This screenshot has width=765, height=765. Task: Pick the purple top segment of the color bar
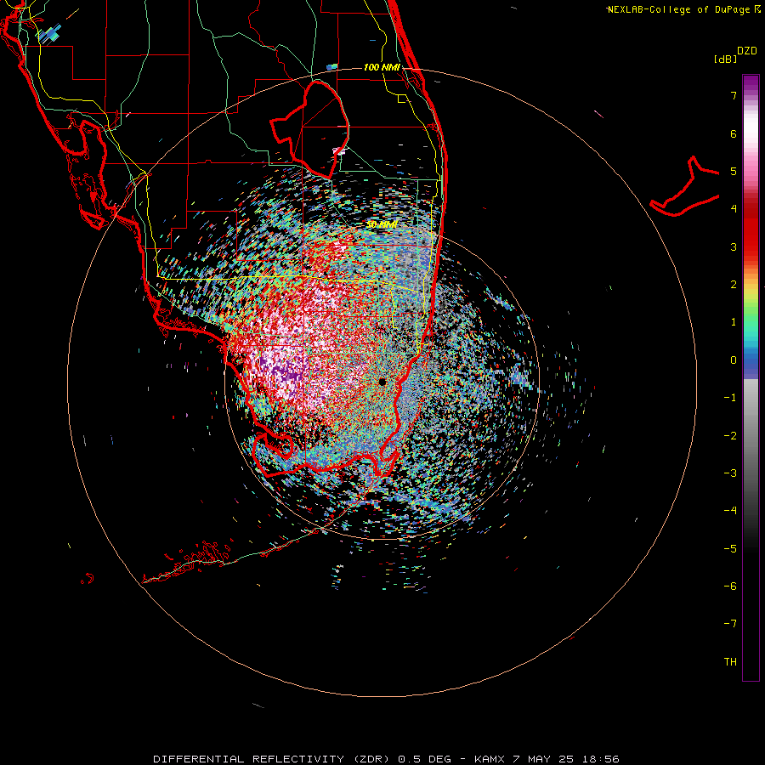751,84
